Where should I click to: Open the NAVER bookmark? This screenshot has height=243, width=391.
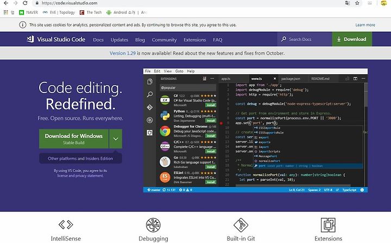click(x=28, y=12)
